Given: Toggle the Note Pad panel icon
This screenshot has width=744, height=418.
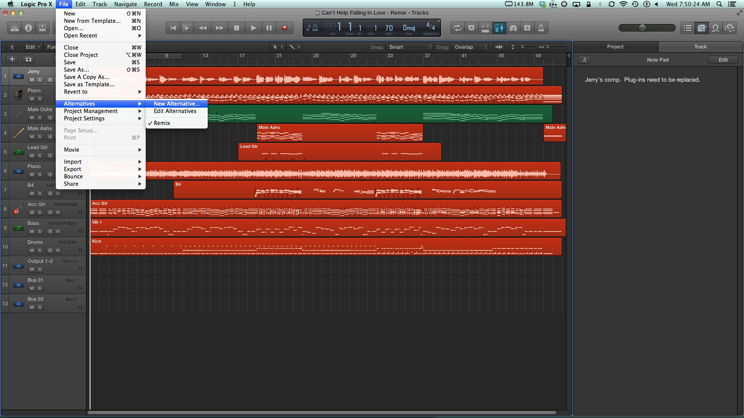Looking at the screenshot, I should [702, 28].
